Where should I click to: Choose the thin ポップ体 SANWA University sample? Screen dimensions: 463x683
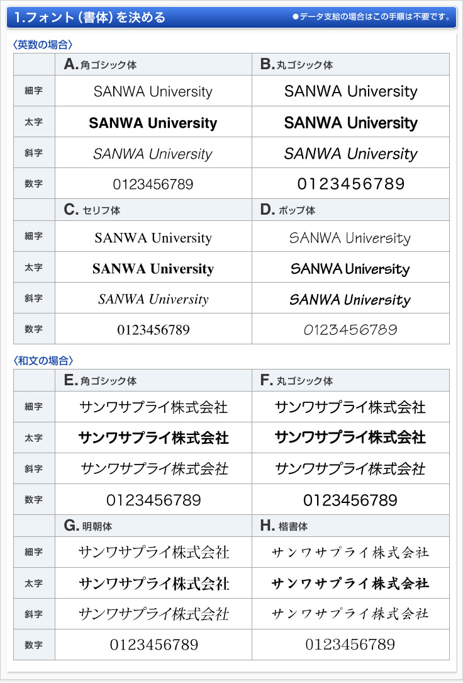tap(350, 238)
